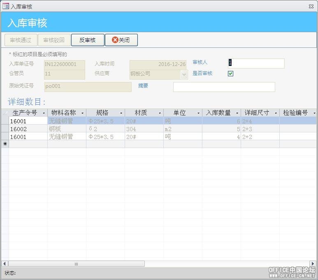318x280 pixels.
Task: Click the cell 16002 in 生产令号 column
Action: (28, 129)
